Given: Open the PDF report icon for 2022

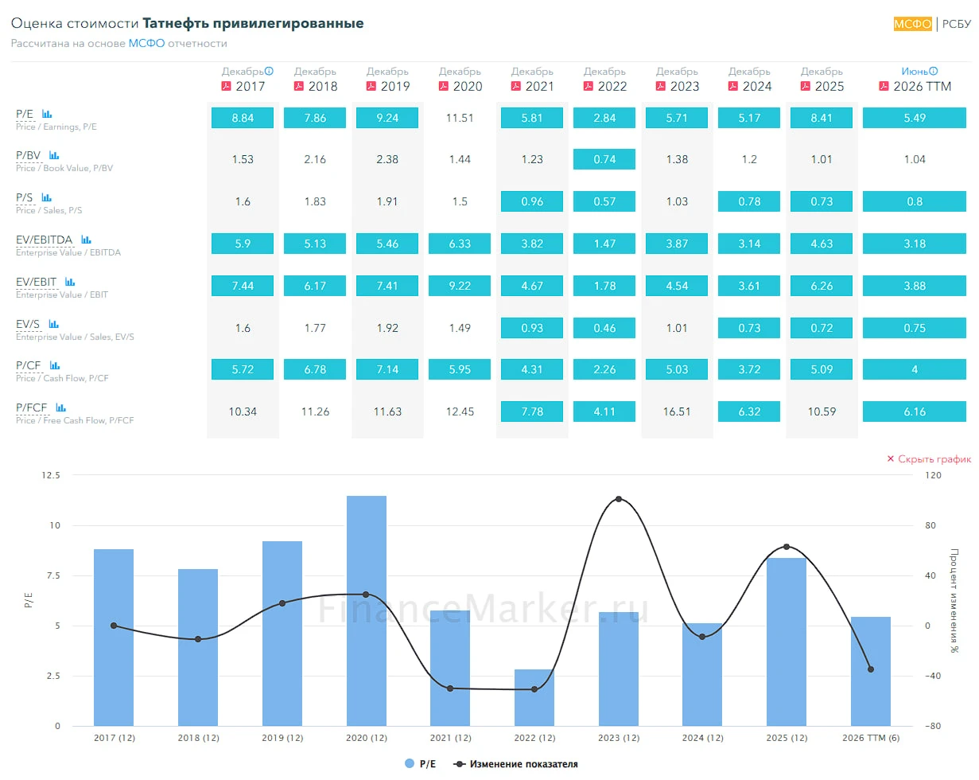Looking at the screenshot, I should coord(588,86).
